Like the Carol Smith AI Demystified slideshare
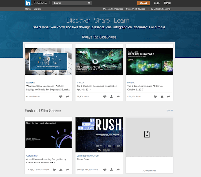The height and width of the screenshot is (177, 201). (x=54, y=170)
